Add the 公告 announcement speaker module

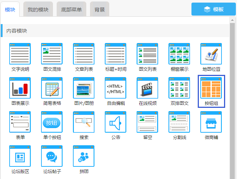[x=116, y=122]
